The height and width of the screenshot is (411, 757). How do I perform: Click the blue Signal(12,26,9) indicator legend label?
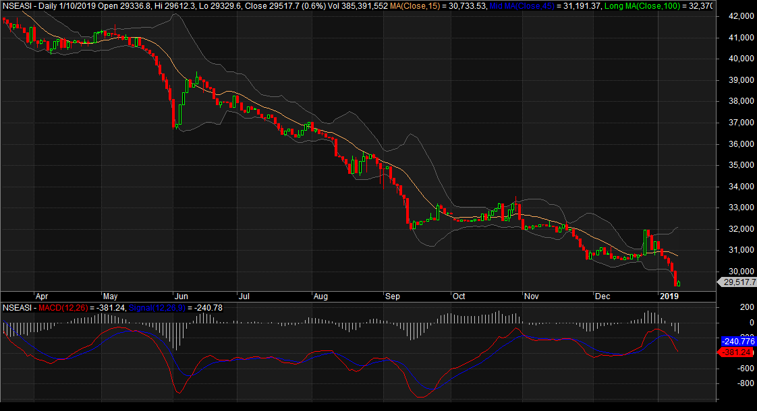157,308
